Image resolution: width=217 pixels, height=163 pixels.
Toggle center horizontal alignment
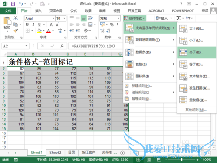pyautogui.click(x=78, y=24)
